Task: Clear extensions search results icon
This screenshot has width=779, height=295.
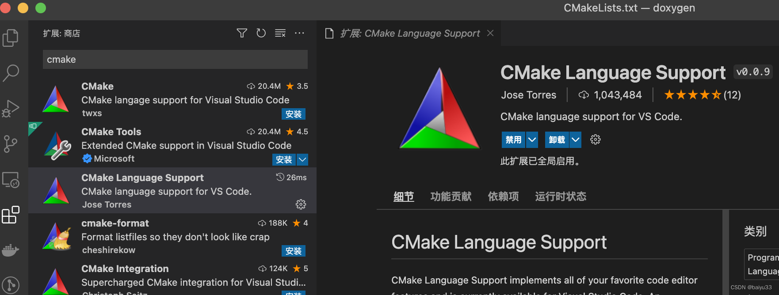Action: (x=280, y=33)
